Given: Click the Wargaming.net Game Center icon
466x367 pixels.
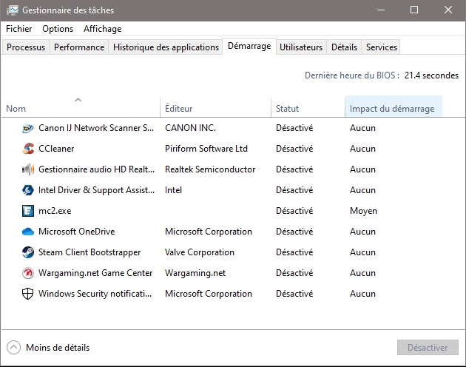Looking at the screenshot, I should coord(28,273).
